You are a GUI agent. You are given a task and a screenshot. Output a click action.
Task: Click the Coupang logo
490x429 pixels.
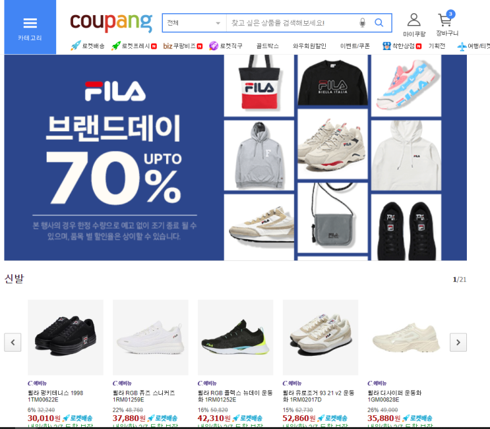111,22
